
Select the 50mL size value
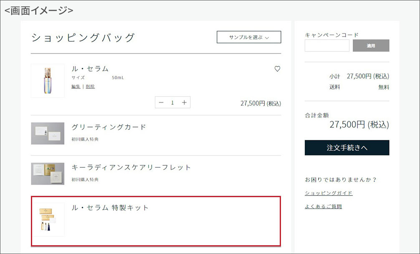pos(118,77)
